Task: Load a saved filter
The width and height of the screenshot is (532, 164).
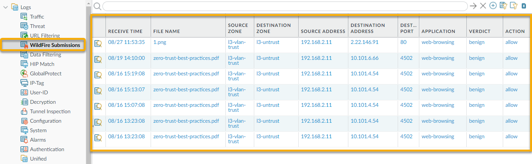Action: coord(513,6)
